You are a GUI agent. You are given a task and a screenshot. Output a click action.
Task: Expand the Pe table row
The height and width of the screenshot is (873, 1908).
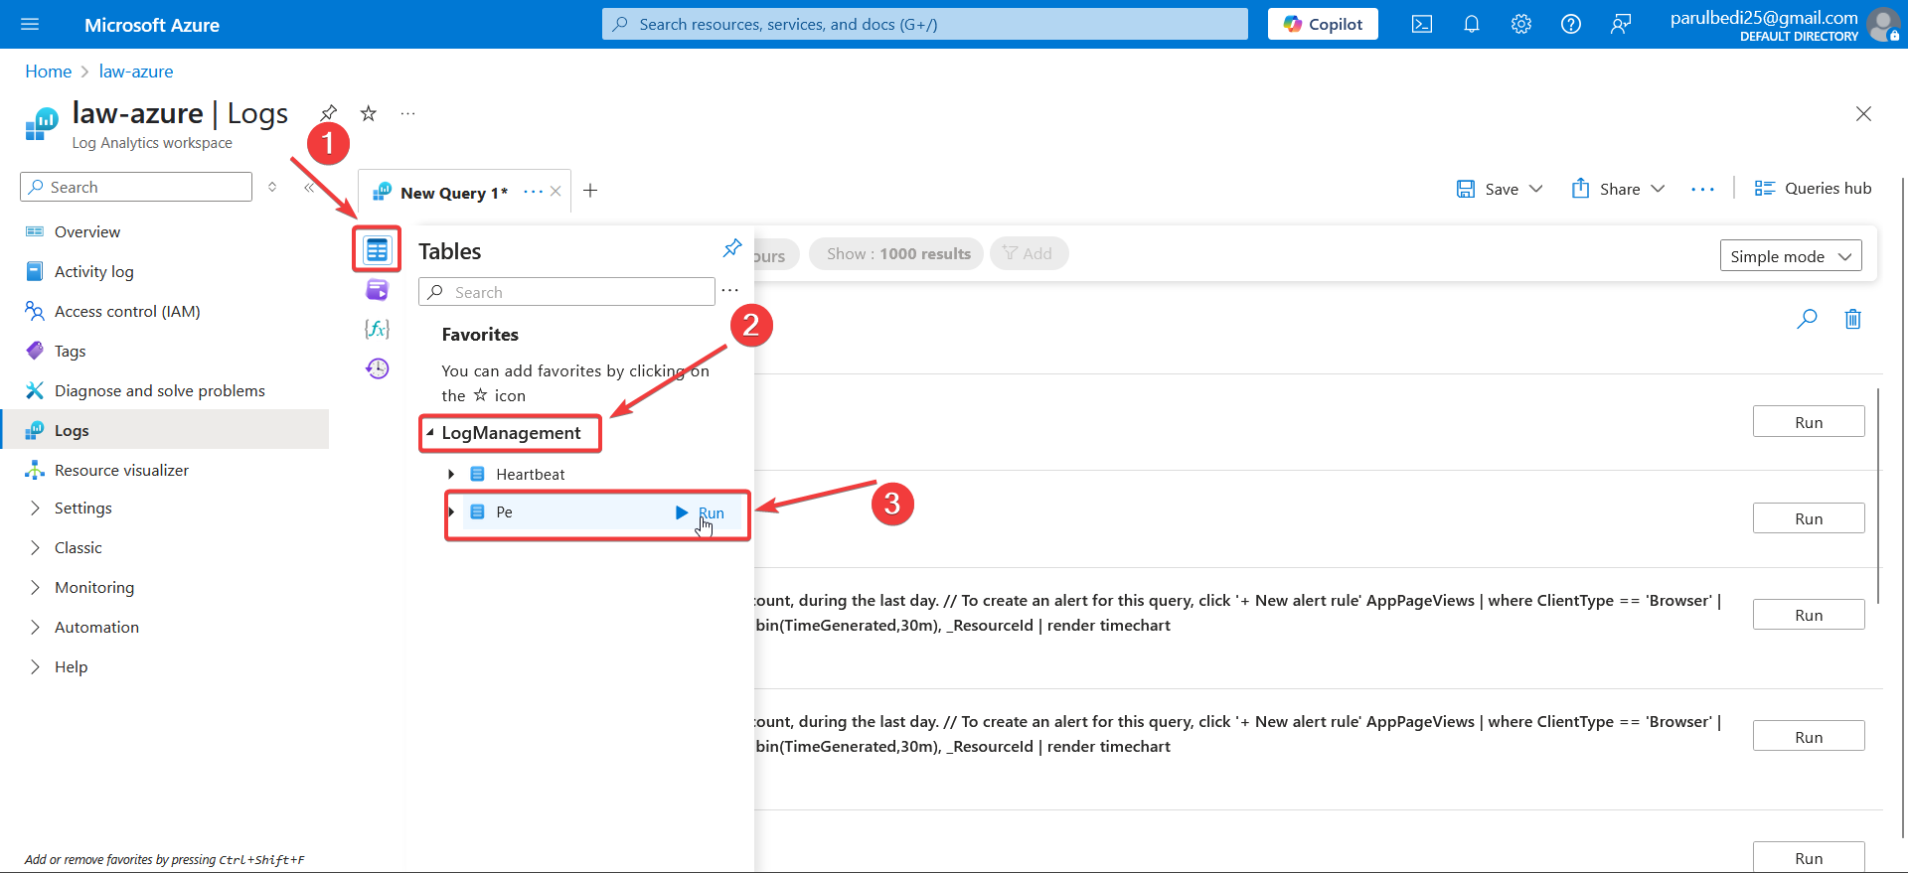coord(451,512)
